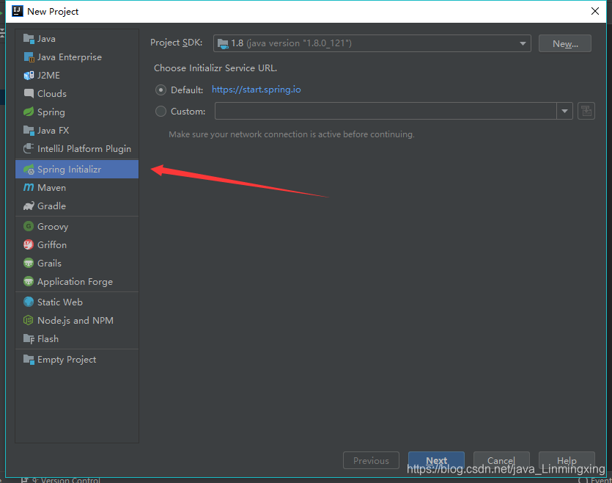Select the IntelliJ Platform Plugin label
The height and width of the screenshot is (483, 612).
(x=84, y=149)
